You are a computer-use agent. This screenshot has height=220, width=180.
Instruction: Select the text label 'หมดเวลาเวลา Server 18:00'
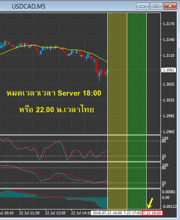(x=54, y=93)
